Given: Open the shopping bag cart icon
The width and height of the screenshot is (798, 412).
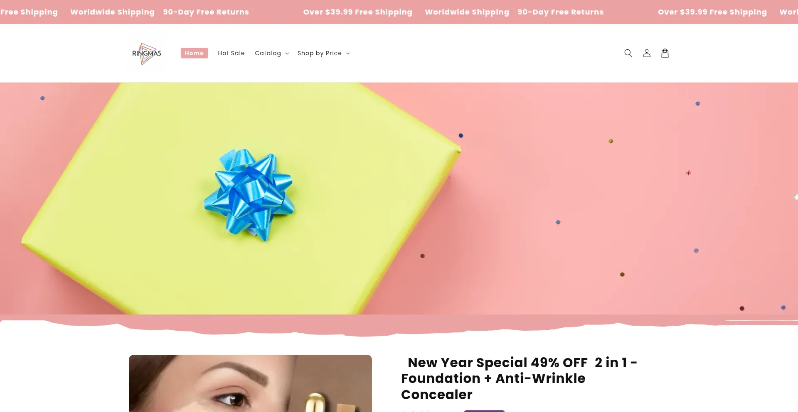Looking at the screenshot, I should click(x=665, y=53).
